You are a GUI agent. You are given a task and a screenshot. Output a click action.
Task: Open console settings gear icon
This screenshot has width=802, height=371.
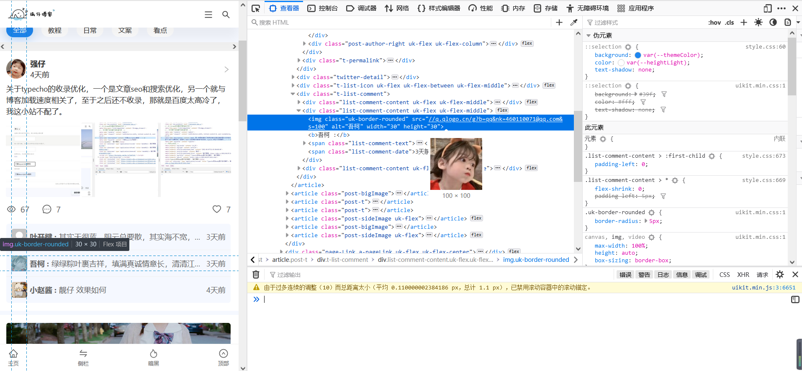tap(779, 275)
